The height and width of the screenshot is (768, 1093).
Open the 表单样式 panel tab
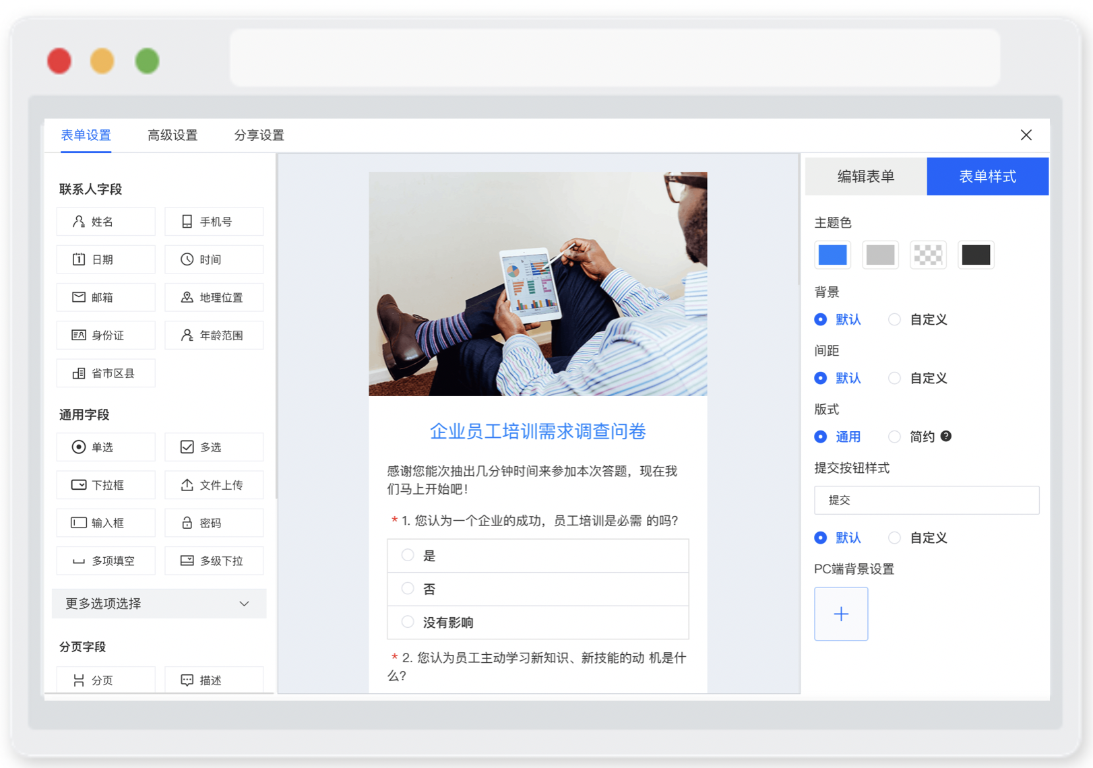tap(988, 177)
